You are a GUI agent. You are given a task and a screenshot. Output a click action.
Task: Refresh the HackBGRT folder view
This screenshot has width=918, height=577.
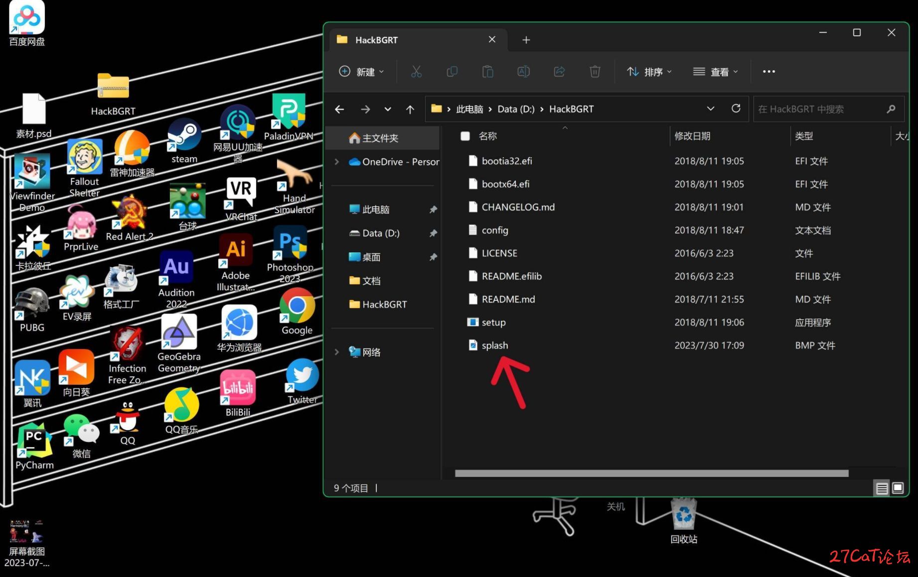point(736,109)
